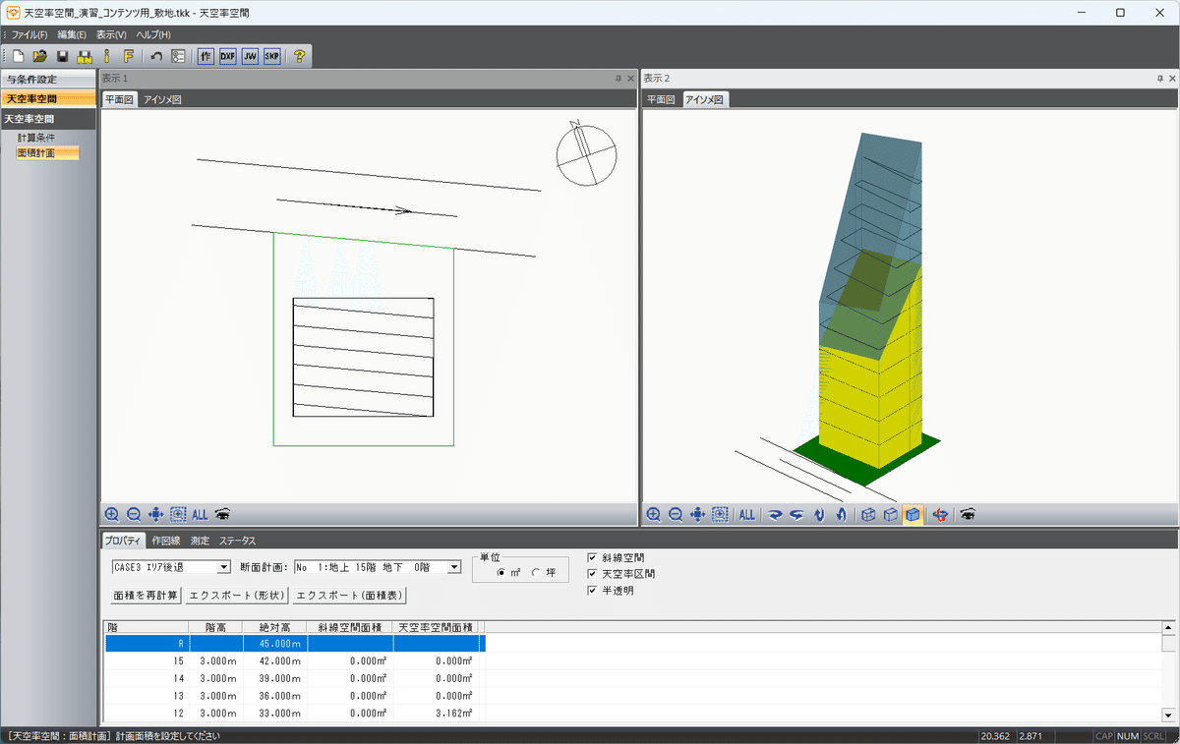
Task: Zoom in on the 表示1 view
Action: (x=112, y=514)
